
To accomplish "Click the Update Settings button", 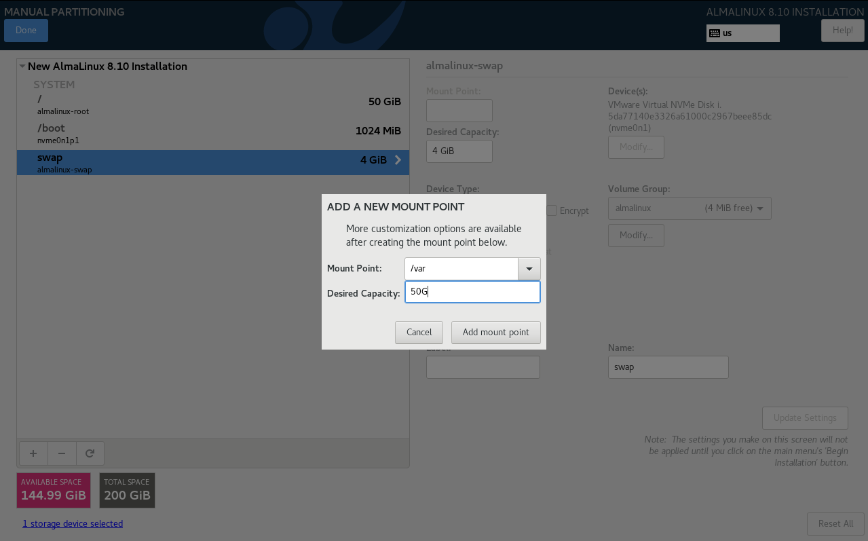I will pyautogui.click(x=805, y=418).
